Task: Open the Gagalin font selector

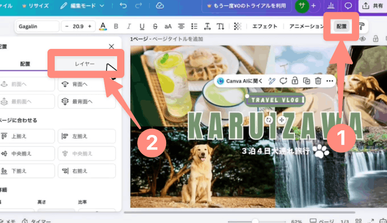Action: click(38, 26)
